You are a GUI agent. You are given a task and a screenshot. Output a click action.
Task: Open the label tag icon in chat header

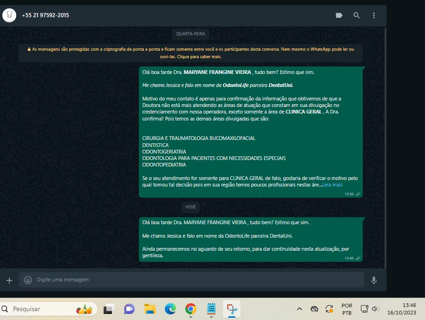coord(339,15)
